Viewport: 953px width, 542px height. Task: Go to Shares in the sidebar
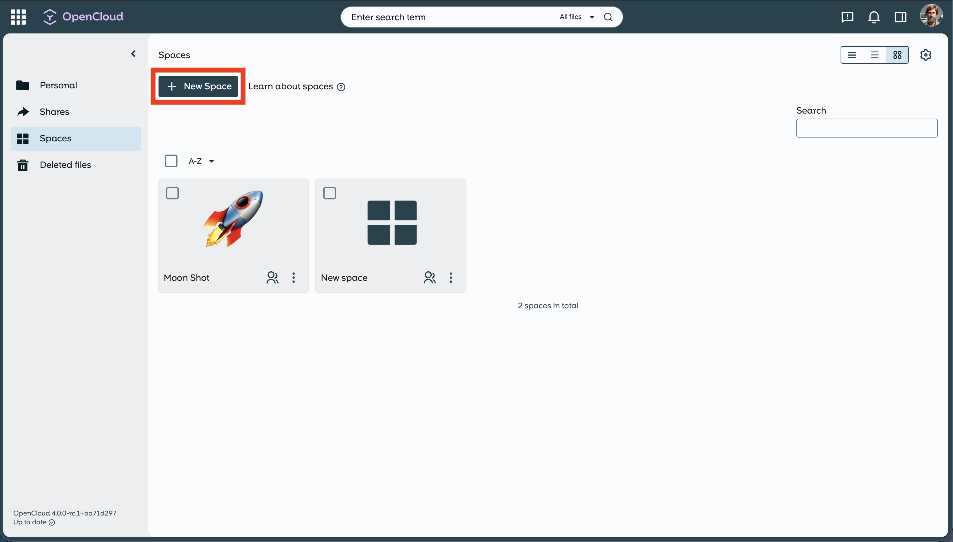coord(54,112)
